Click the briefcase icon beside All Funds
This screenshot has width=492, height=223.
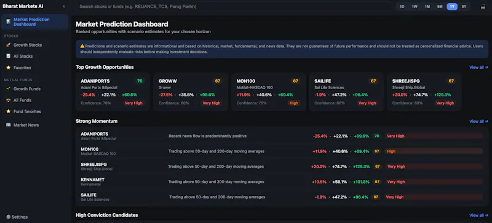pyautogui.click(x=8, y=100)
